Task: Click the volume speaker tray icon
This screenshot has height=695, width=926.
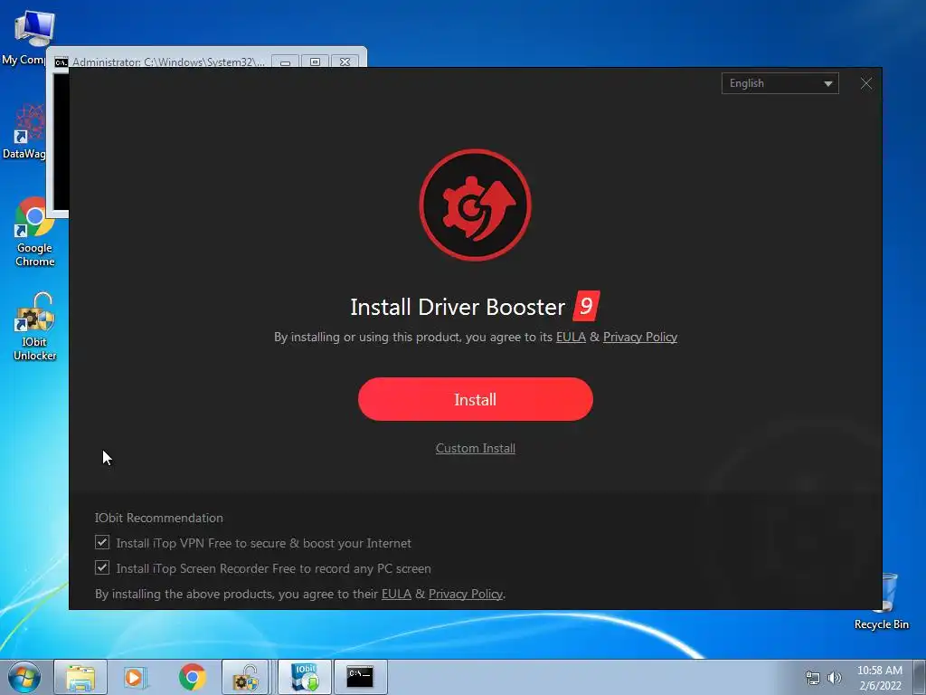Action: coord(834,678)
